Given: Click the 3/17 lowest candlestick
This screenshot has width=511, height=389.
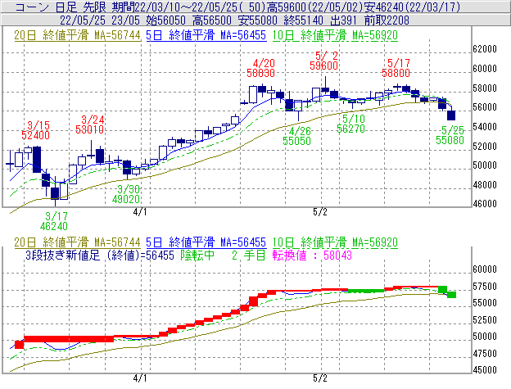Looking at the screenshot, I should [x=55, y=193].
